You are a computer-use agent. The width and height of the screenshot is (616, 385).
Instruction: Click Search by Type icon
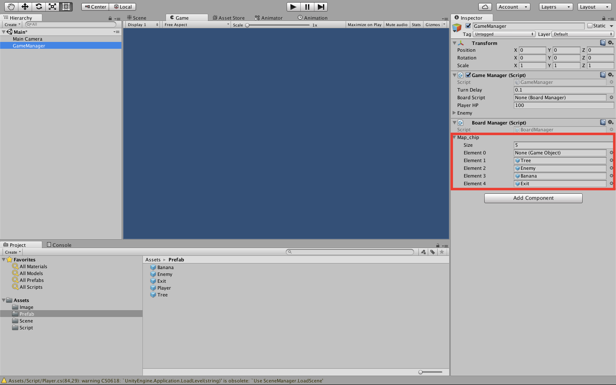(x=423, y=252)
